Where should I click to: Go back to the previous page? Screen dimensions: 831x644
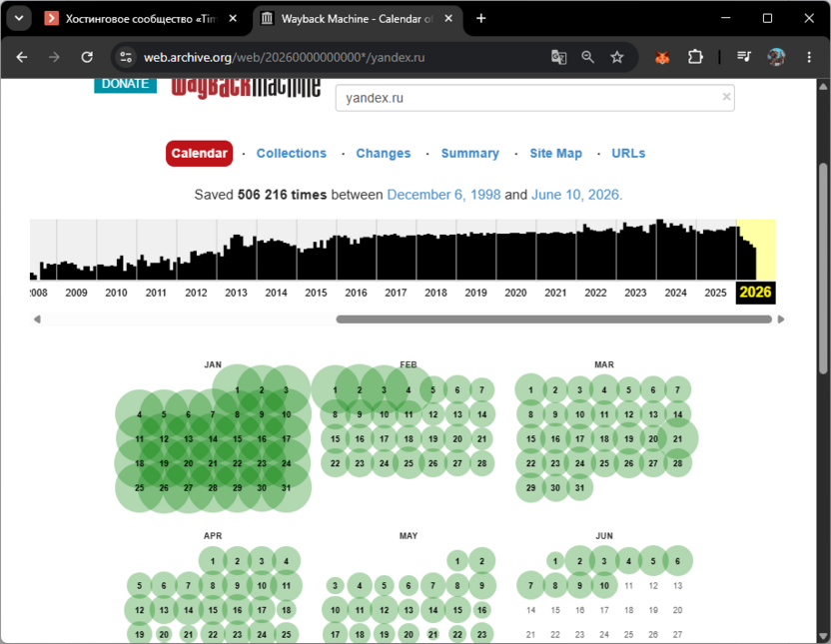coord(22,57)
